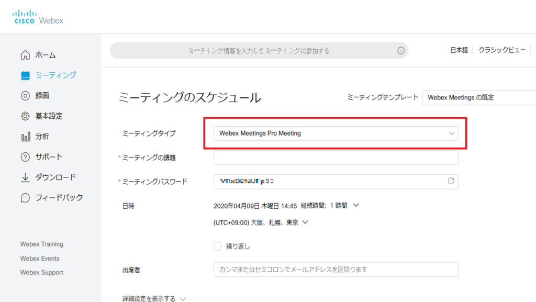The width and height of the screenshot is (536, 302).
Task: Expand the date and duration chevron
Action: 356,205
